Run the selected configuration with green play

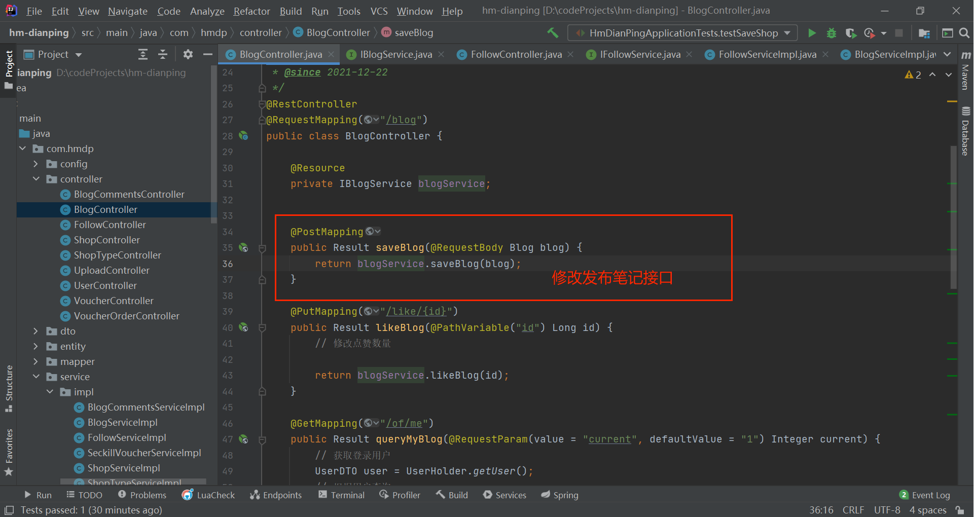812,33
